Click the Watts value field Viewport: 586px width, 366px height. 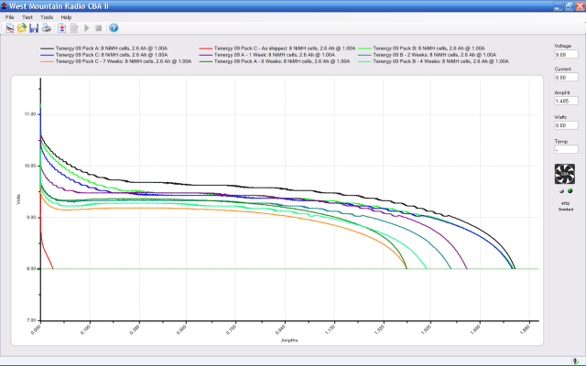565,124
